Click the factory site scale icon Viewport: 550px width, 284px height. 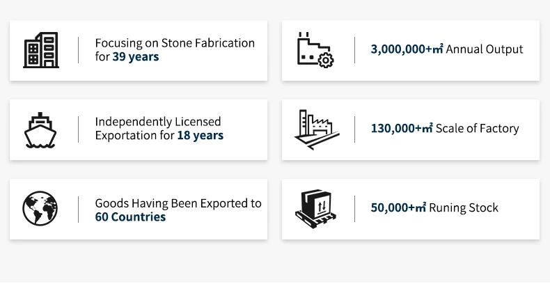tap(317, 129)
